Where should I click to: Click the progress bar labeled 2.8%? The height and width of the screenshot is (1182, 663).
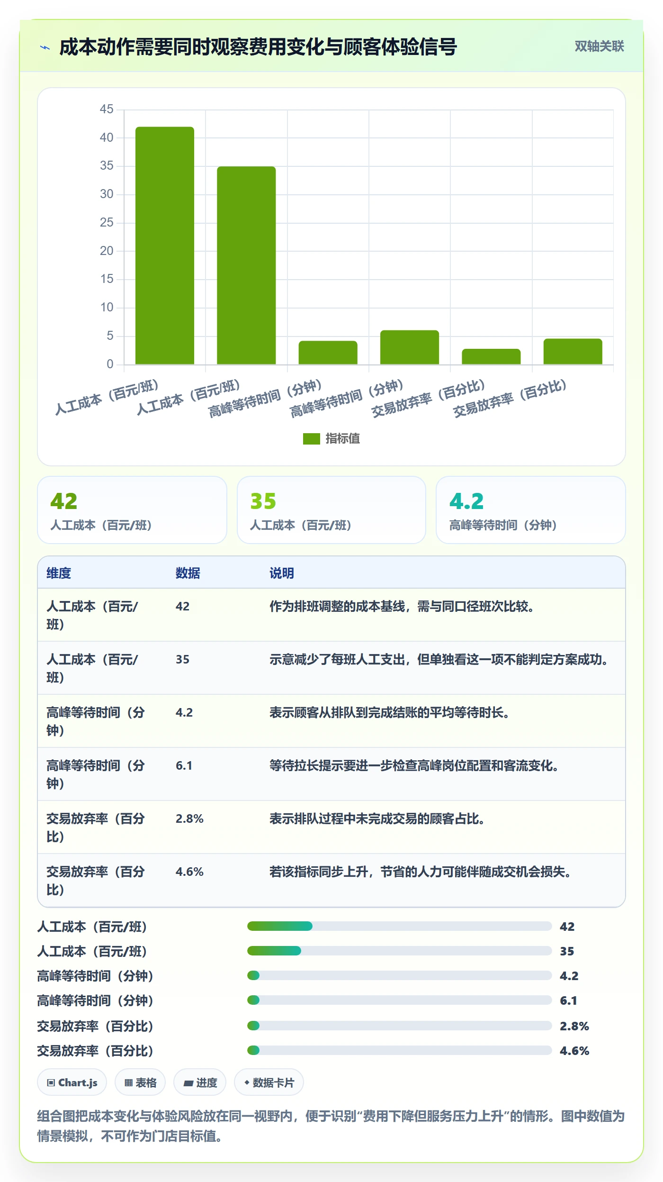point(399,1026)
